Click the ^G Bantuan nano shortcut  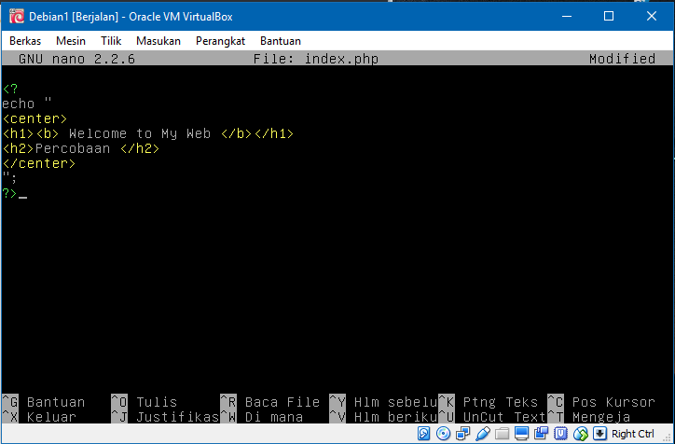point(44,402)
